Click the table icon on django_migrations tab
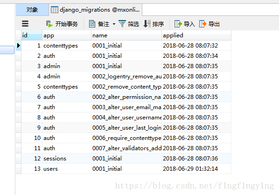 [55, 10]
